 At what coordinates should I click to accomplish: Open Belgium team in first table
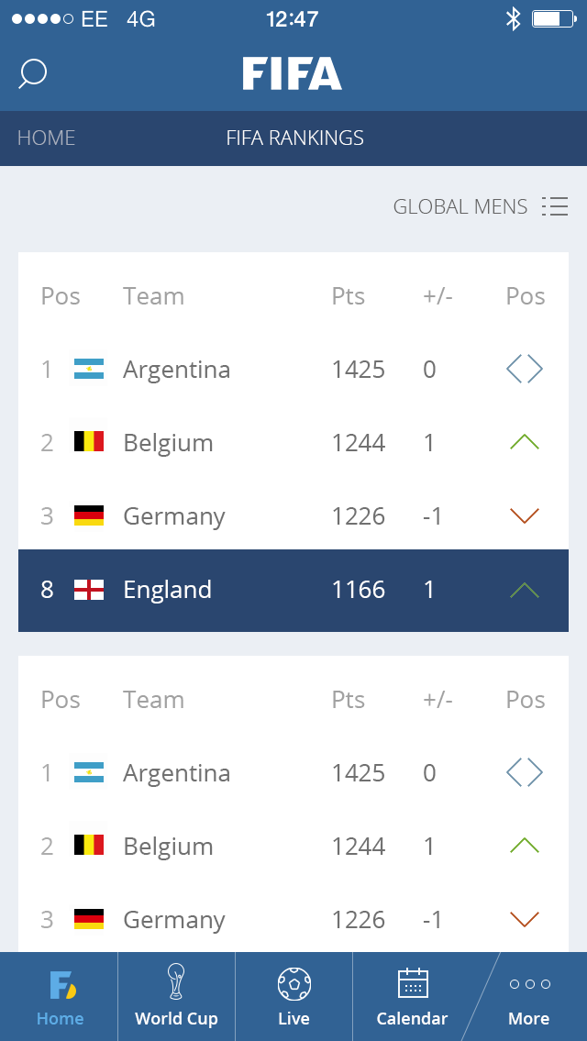point(168,443)
